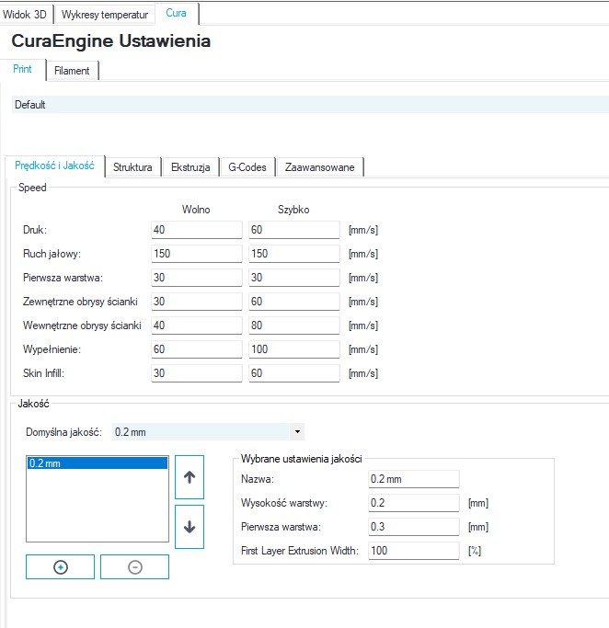
Task: Click Pierwsza warstwa Szybko speed field
Action: pos(294,278)
